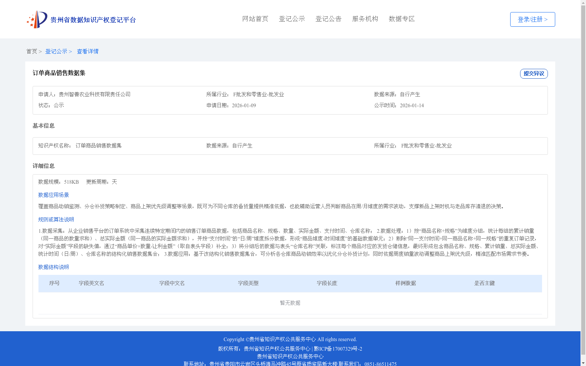586x366 pixels.
Task: Open 数据专区 navigation item
Action: pos(402,19)
